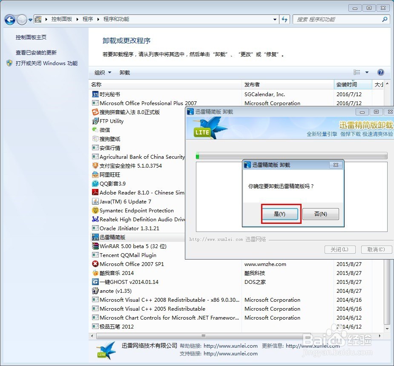The image size is (394, 366).
Task: Select the 酷我音乐 2014 icon
Action: click(x=95, y=273)
